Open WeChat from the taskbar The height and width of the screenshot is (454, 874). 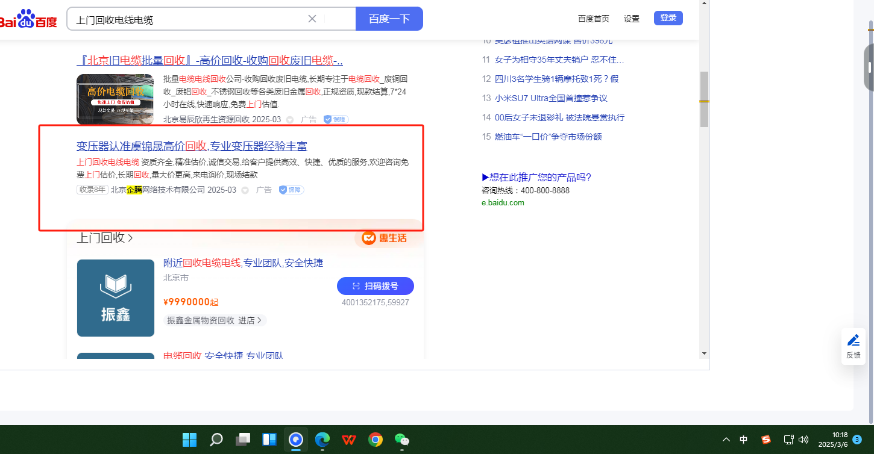tap(401, 440)
